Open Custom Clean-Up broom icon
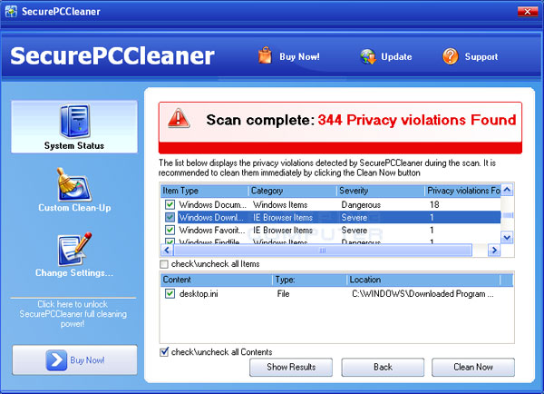 74,184
